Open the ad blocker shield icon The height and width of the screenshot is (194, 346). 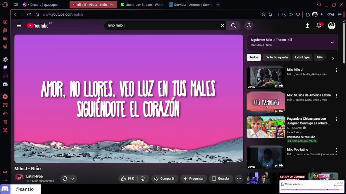tap(284, 15)
